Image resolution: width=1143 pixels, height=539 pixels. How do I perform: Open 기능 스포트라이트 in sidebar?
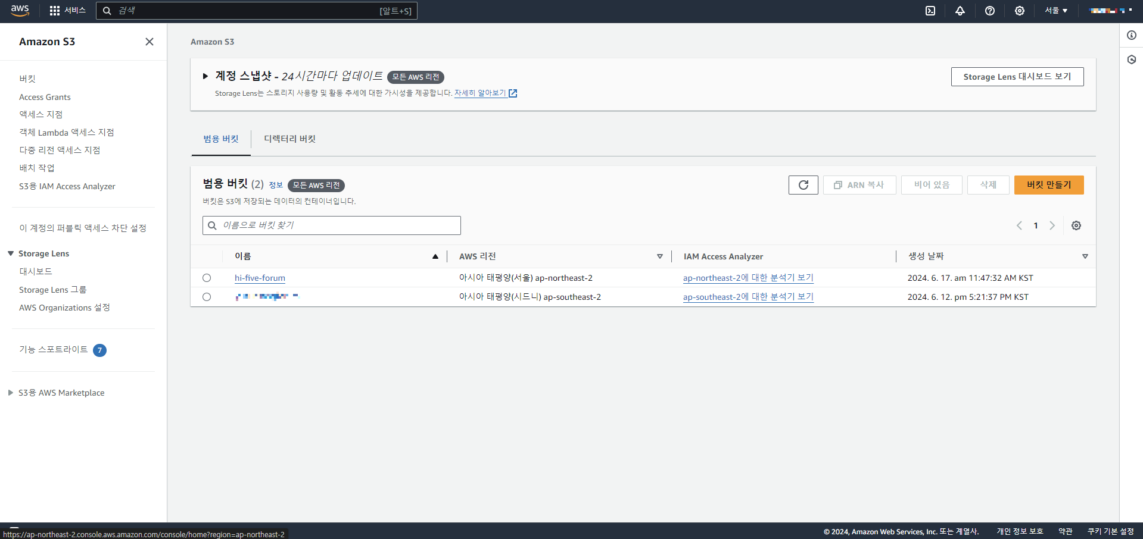tap(54, 350)
